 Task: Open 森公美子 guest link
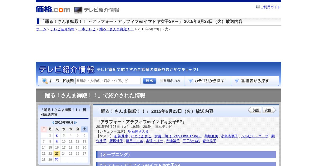click(209, 141)
